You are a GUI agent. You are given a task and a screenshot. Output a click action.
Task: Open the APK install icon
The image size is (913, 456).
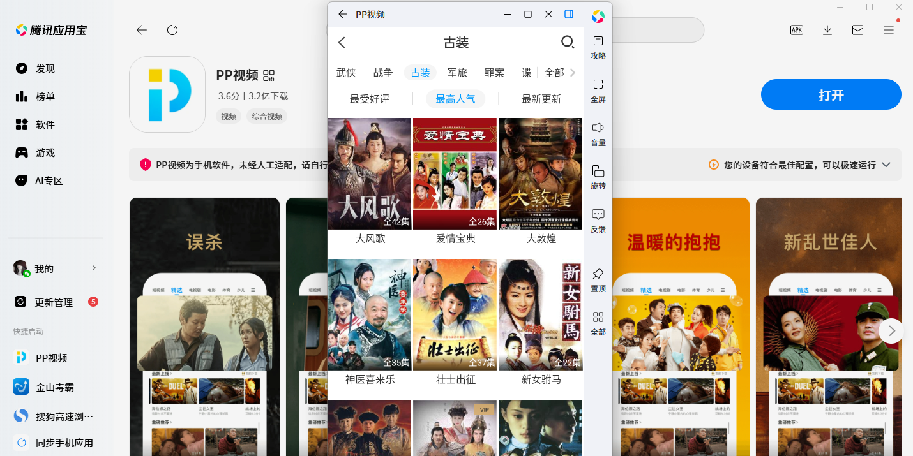point(797,29)
